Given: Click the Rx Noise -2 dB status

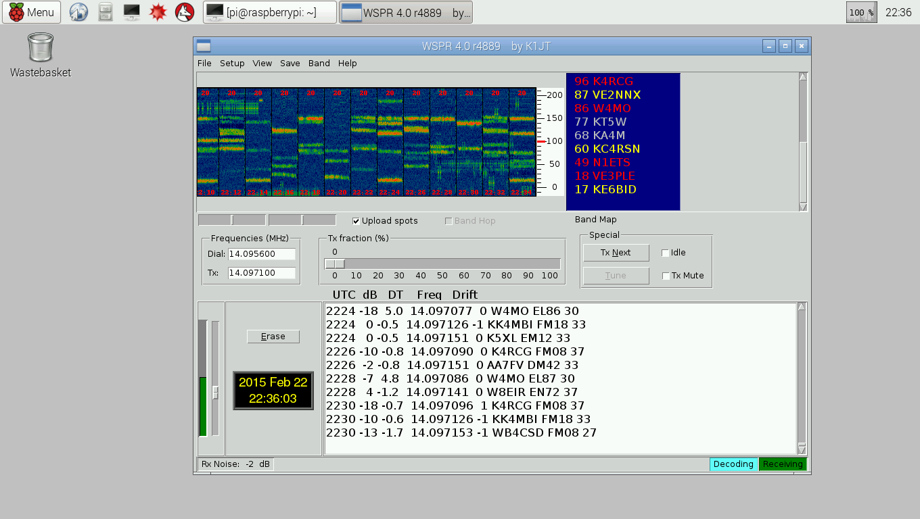Looking at the screenshot, I should click(236, 464).
